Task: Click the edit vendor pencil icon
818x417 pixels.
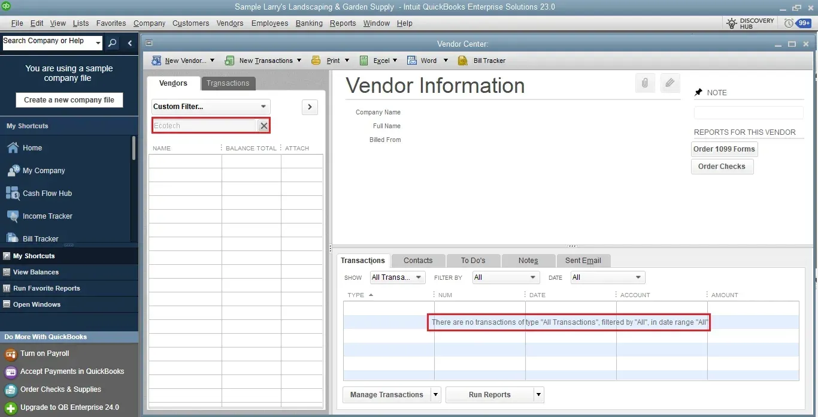Action: click(670, 83)
